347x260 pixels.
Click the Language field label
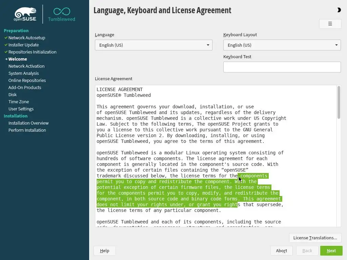tap(104, 35)
